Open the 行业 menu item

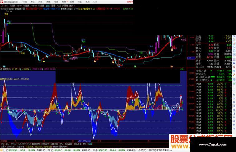tap(80, 2)
